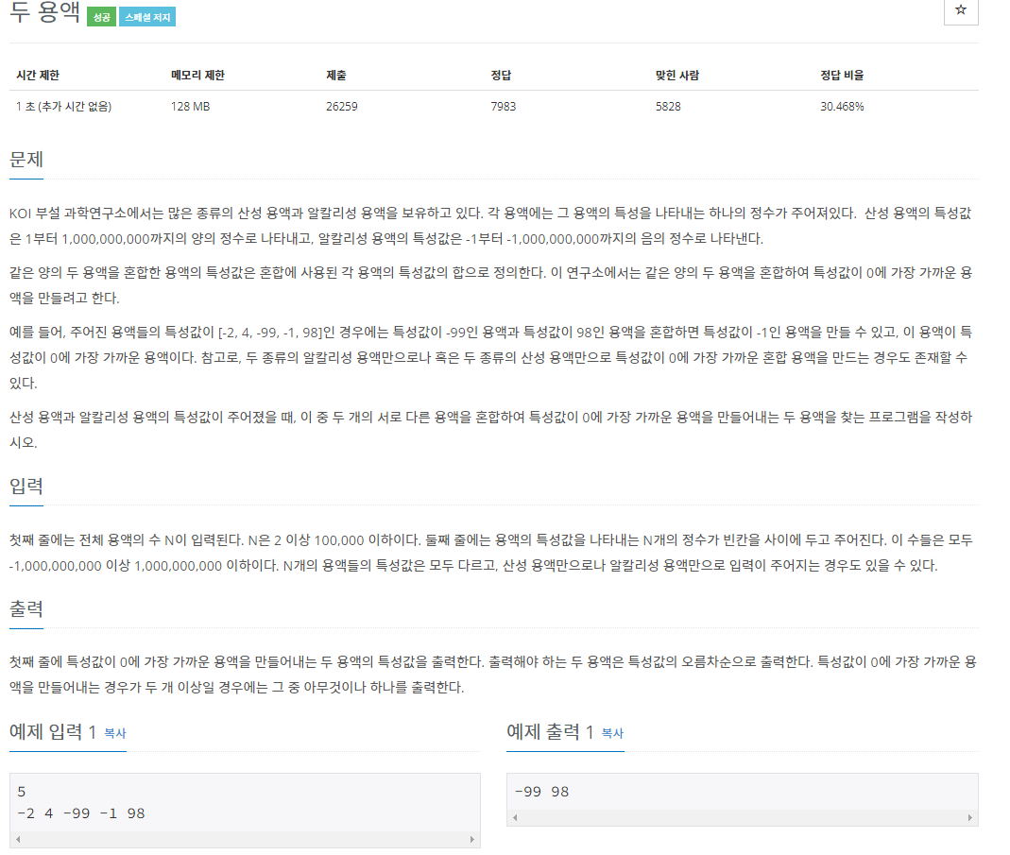This screenshot has width=1010, height=855.
Task: Click the '정답' column header
Action: tap(501, 76)
